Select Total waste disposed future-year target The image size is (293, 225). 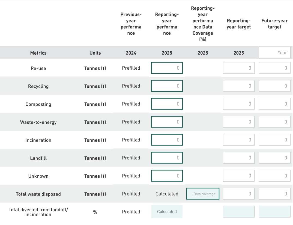[x=274, y=194]
